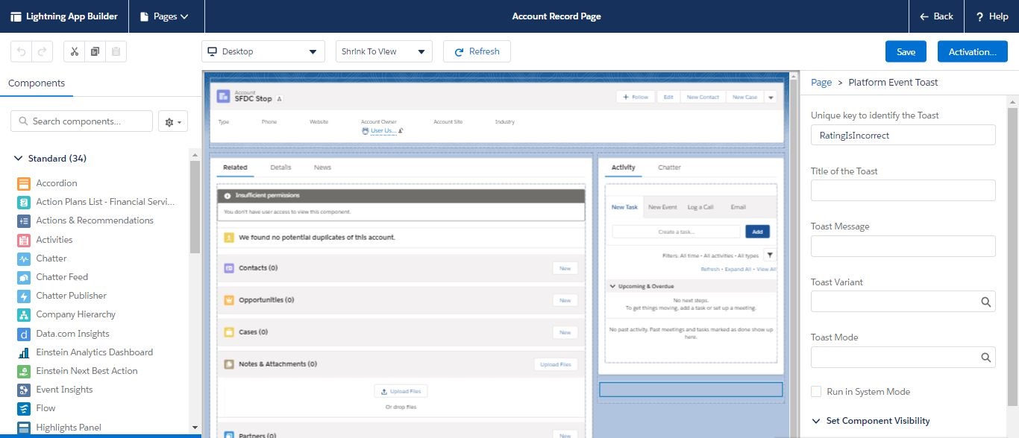Collapse the Standard (34) section
1019x438 pixels.
click(19, 159)
